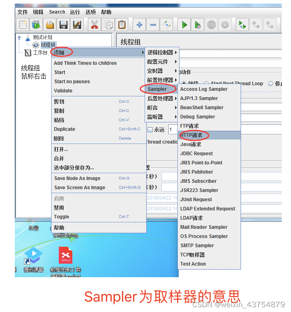Click the Remote Start All icon
The image size is (291, 312).
click(x=242, y=25)
